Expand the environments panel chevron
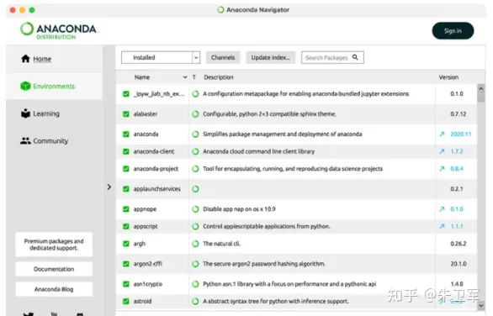The height and width of the screenshot is (316, 493). 109,187
